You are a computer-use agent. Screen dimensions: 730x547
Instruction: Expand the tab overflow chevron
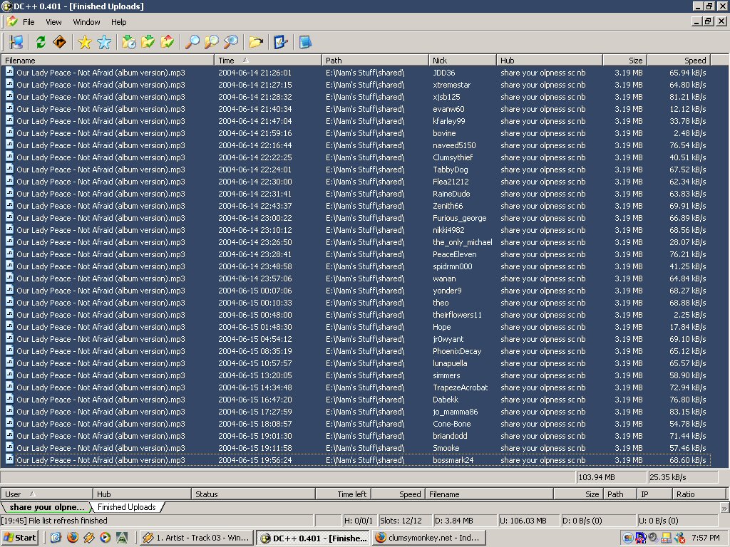724,508
